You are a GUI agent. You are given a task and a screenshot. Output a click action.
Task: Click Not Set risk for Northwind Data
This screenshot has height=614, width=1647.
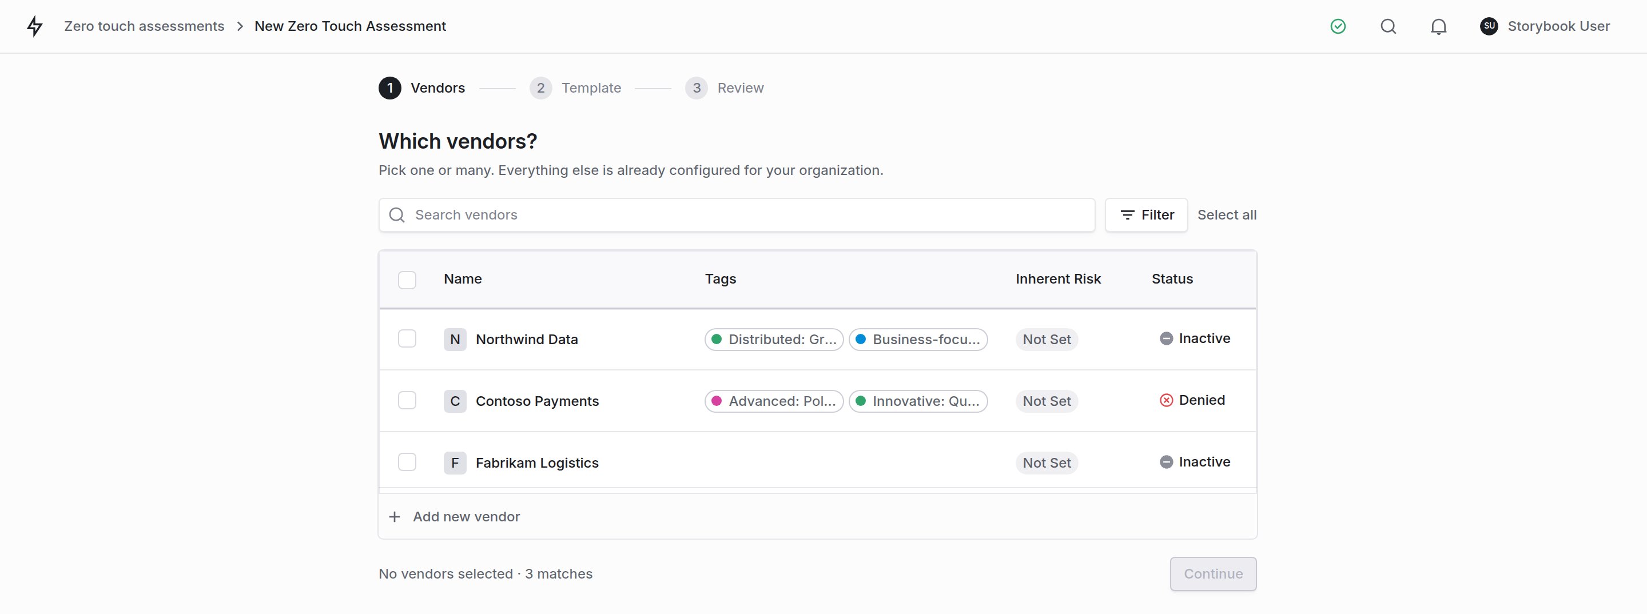point(1047,339)
